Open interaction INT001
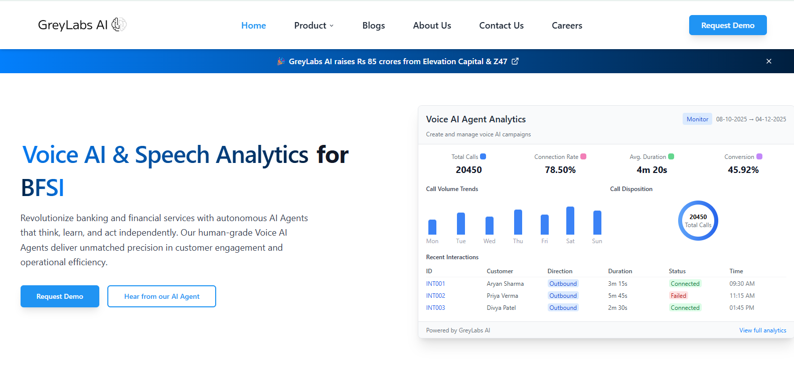The height and width of the screenshot is (366, 794). click(435, 284)
